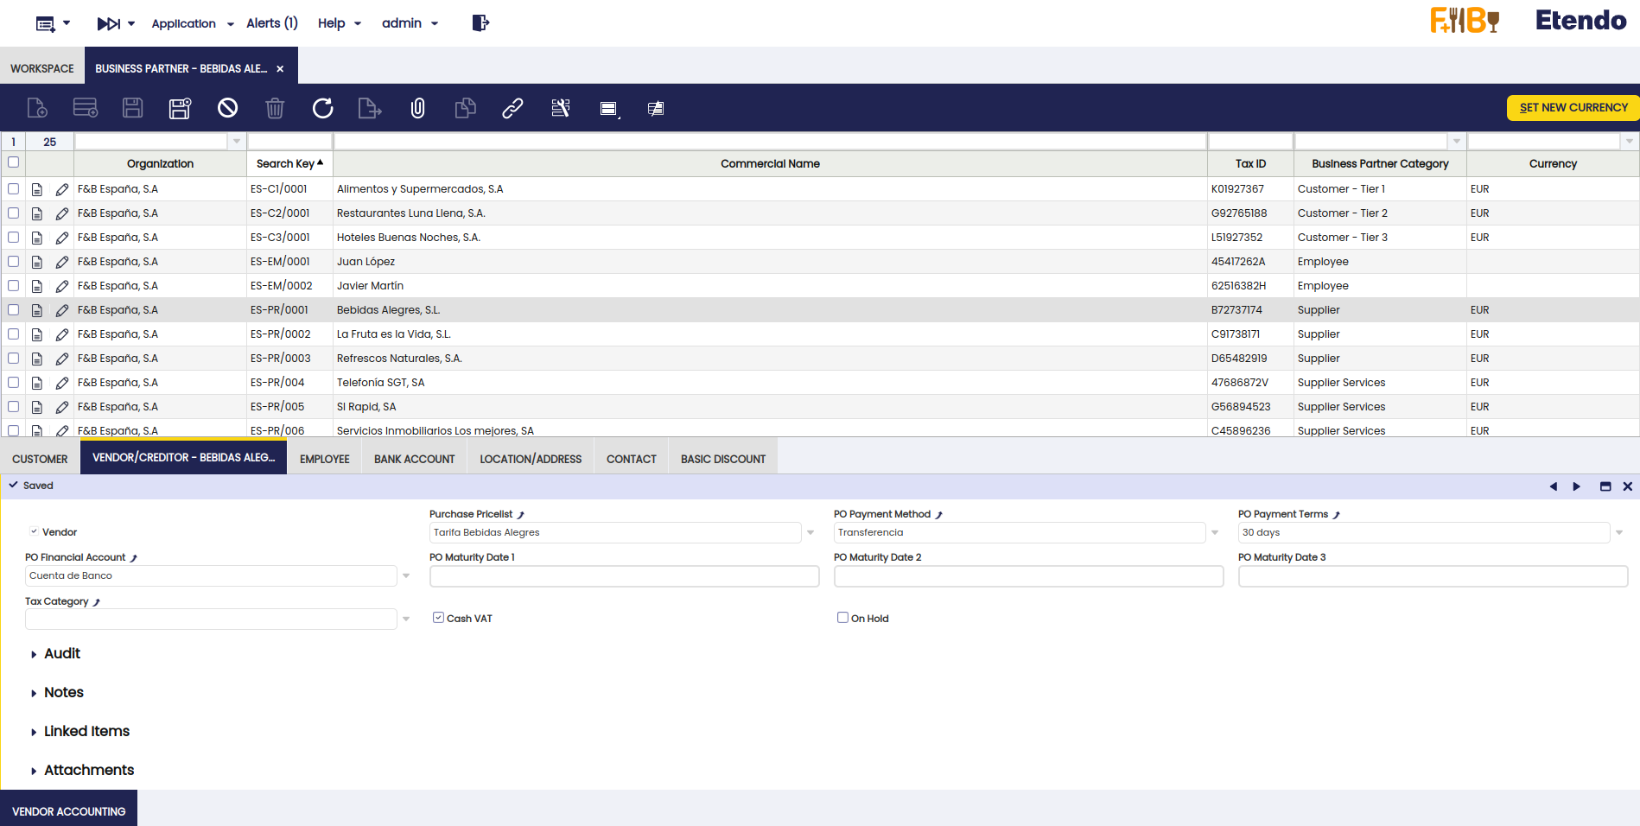
Task: Select checkbox for Refrescos Naturales row
Action: 13,358
